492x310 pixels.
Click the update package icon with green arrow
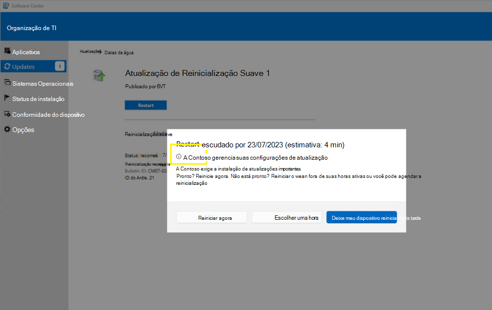100,75
